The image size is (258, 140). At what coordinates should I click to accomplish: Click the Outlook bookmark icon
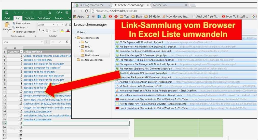pos(99,16)
